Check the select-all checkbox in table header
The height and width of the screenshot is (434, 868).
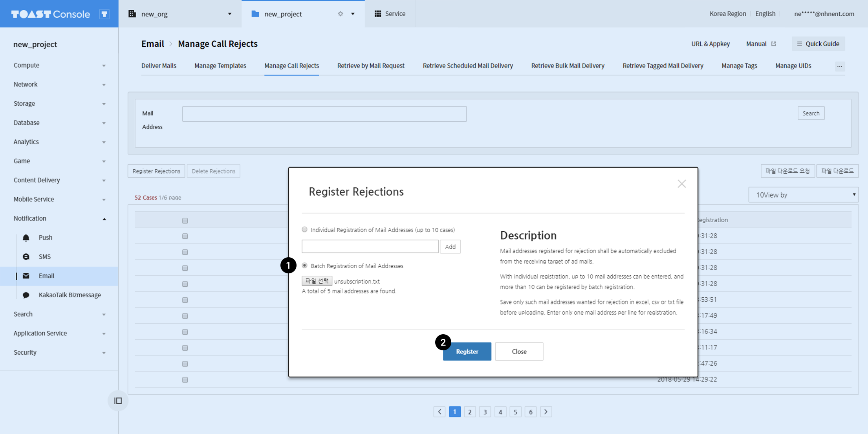[185, 220]
